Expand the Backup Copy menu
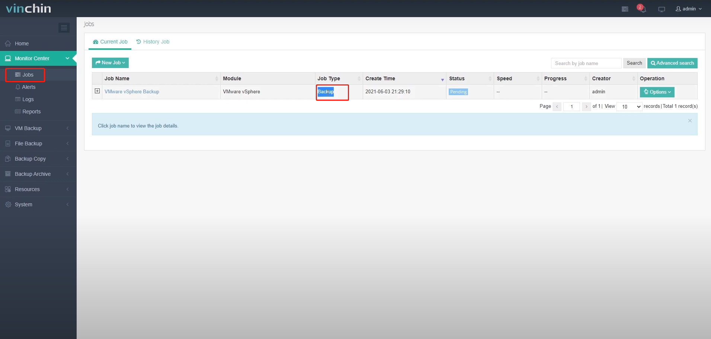711x339 pixels. (x=38, y=159)
